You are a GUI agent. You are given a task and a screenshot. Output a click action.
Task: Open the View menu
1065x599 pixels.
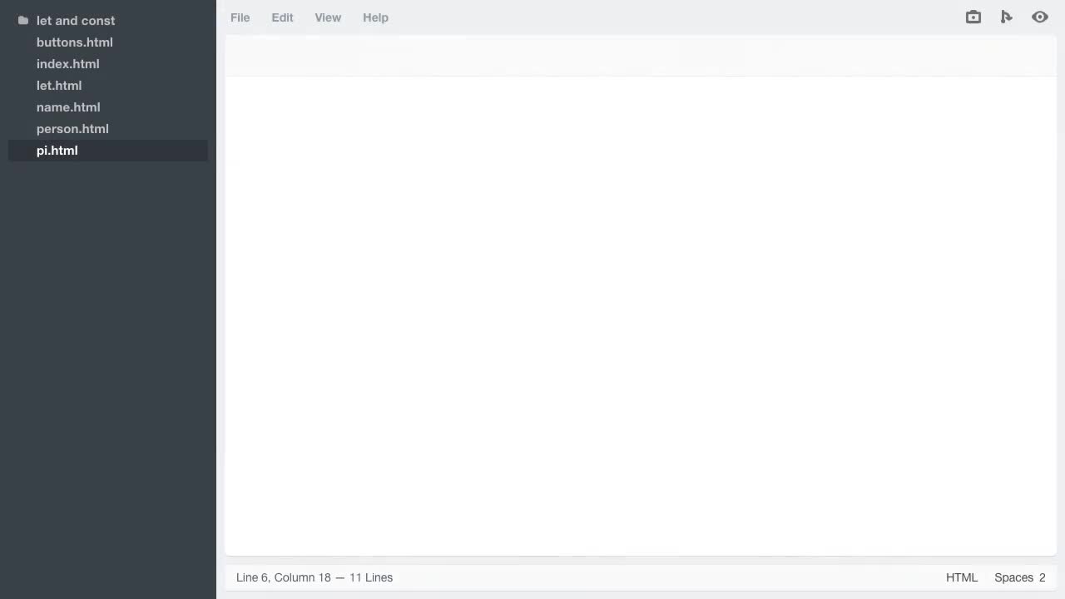pos(328,17)
